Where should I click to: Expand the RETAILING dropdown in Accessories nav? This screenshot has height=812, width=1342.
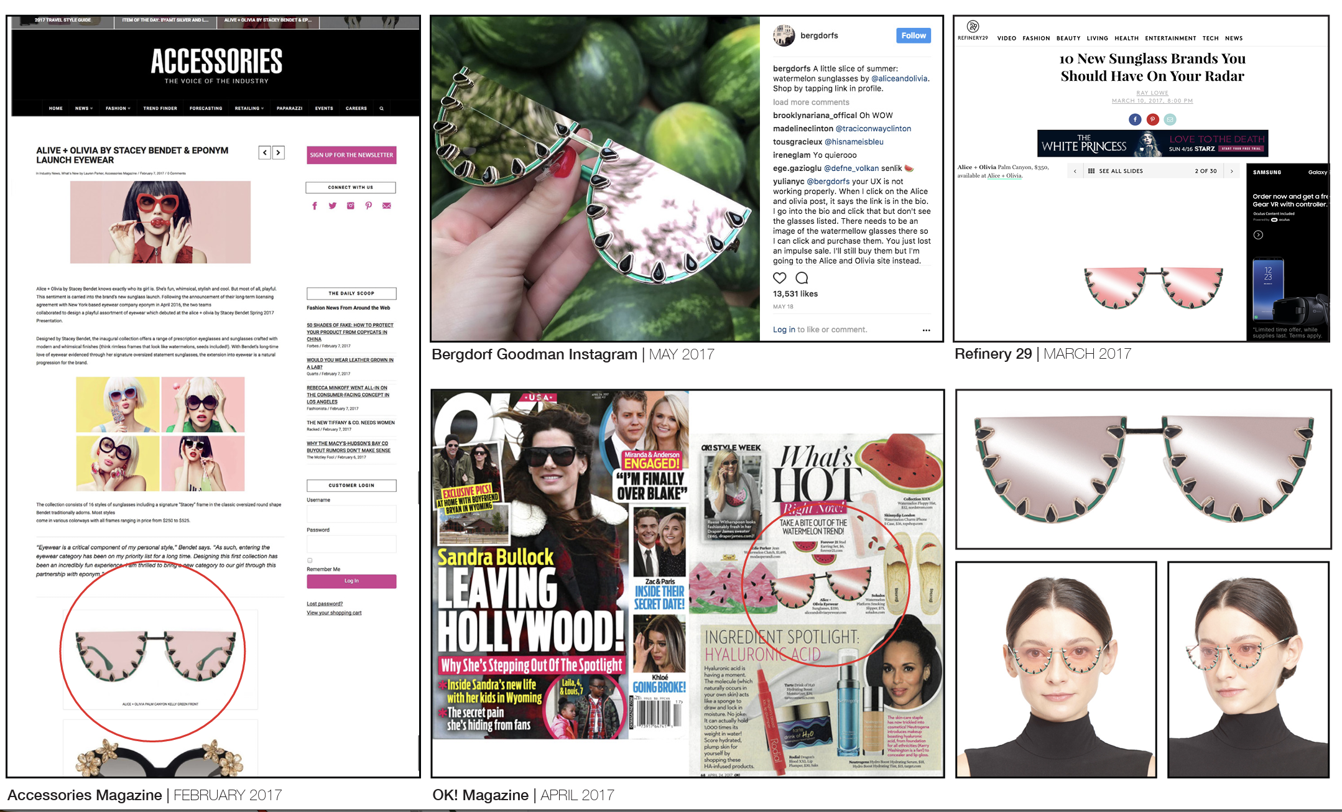249,108
